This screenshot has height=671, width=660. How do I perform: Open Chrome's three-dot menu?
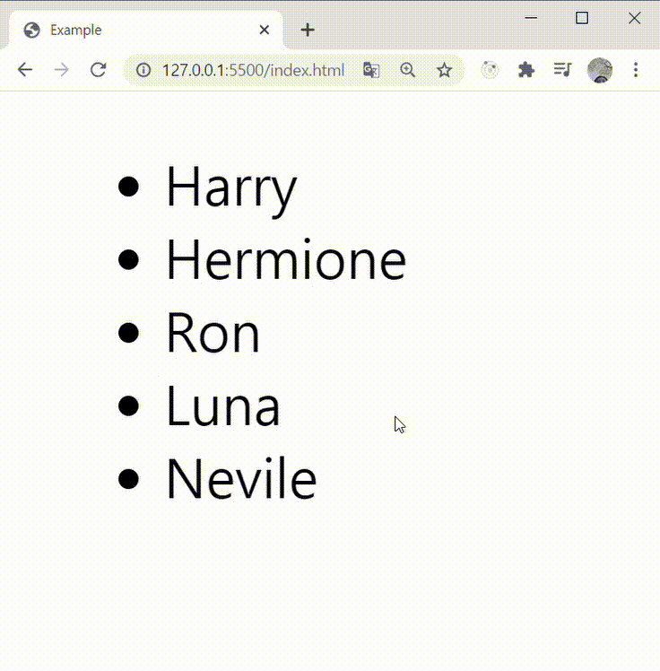[636, 70]
